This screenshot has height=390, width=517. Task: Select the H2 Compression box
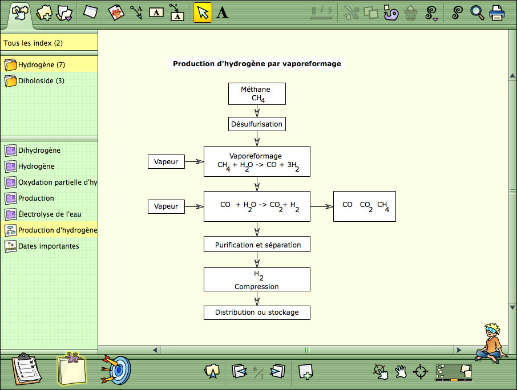point(257,279)
